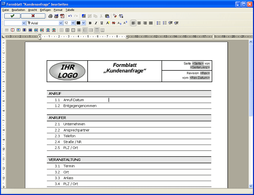This screenshot has height=195, width=254.
Task: Open the paragraph style dropdown
Action: [x=24, y=23]
